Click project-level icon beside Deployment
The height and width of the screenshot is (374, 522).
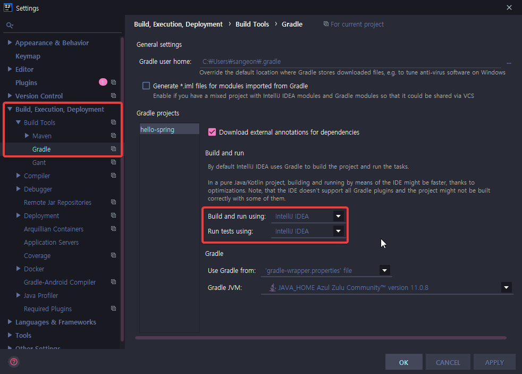click(x=114, y=215)
